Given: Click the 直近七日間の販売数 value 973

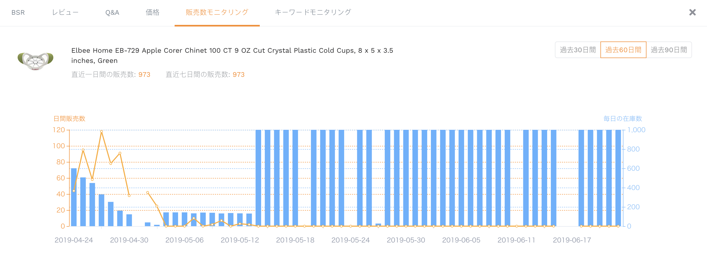Looking at the screenshot, I should pos(239,75).
